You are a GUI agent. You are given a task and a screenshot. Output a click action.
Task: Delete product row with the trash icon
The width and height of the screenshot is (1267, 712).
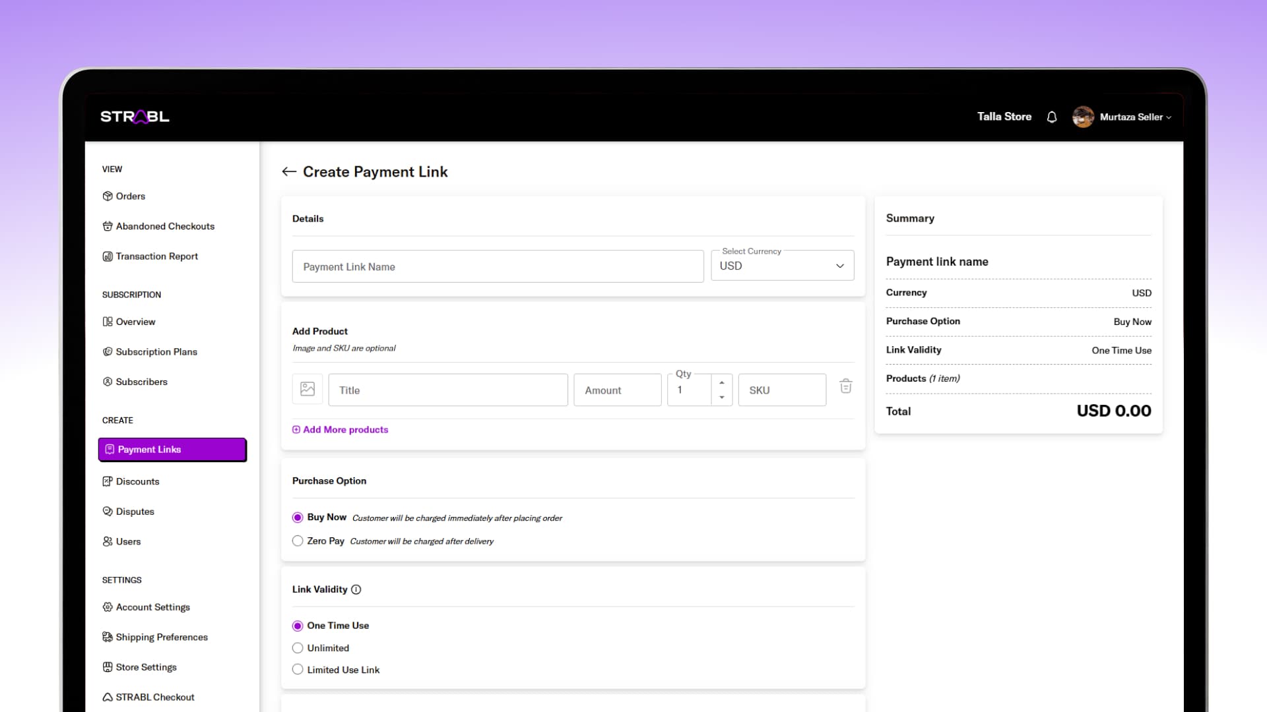click(845, 386)
